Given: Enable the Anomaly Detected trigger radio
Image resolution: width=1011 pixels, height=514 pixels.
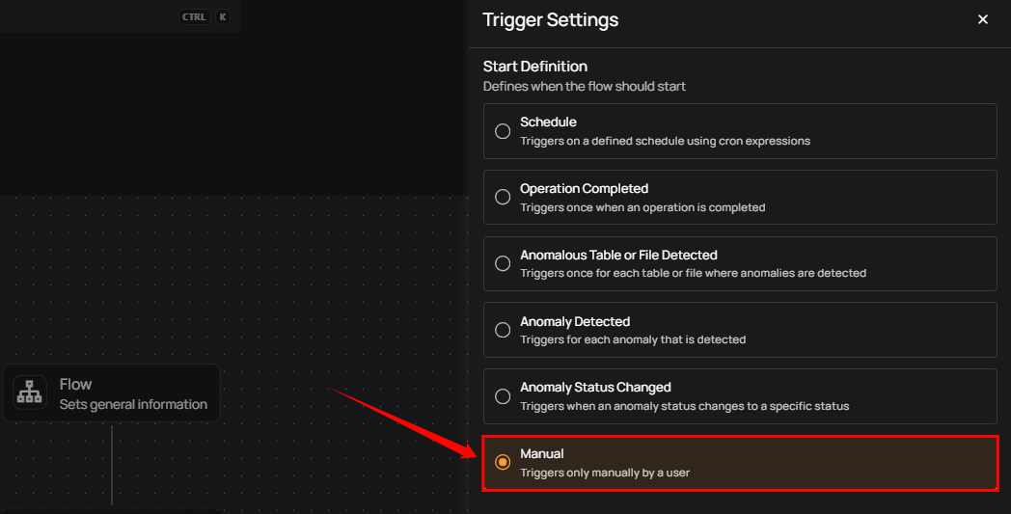Looking at the screenshot, I should point(503,330).
